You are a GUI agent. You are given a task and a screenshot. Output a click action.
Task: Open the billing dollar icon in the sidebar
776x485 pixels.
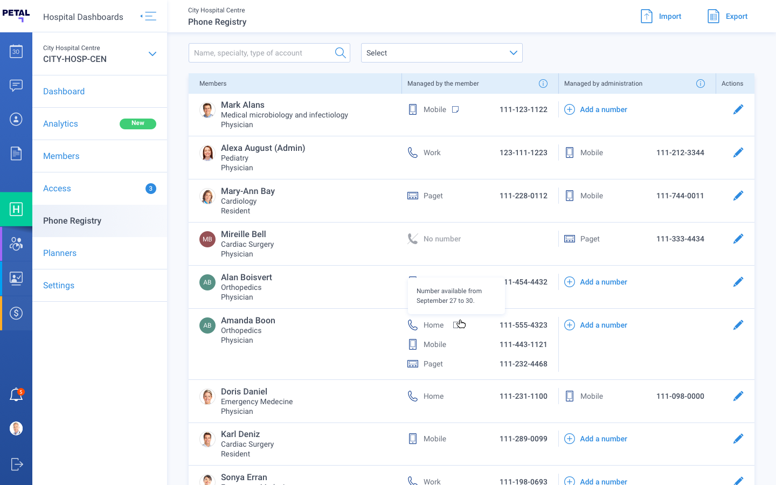(x=16, y=313)
